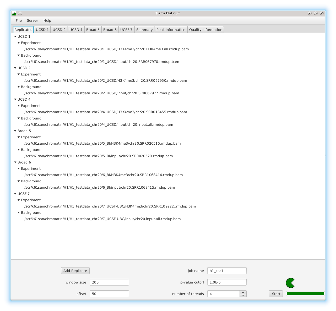Image resolution: width=336 pixels, height=311 pixels.
Task: Switch to the Quality information tab
Action: click(x=205, y=30)
